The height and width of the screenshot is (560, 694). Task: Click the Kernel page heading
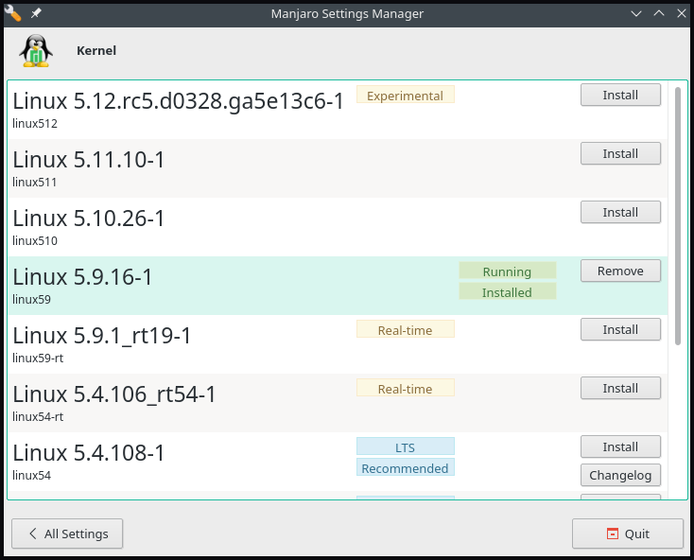[x=96, y=51]
